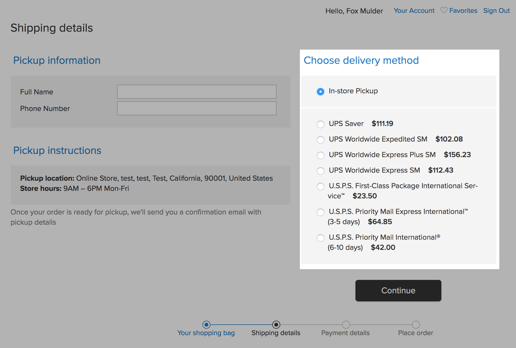Select U.S.P.S. First-Class Package International Service
Image resolution: width=516 pixels, height=348 pixels.
[320, 186]
